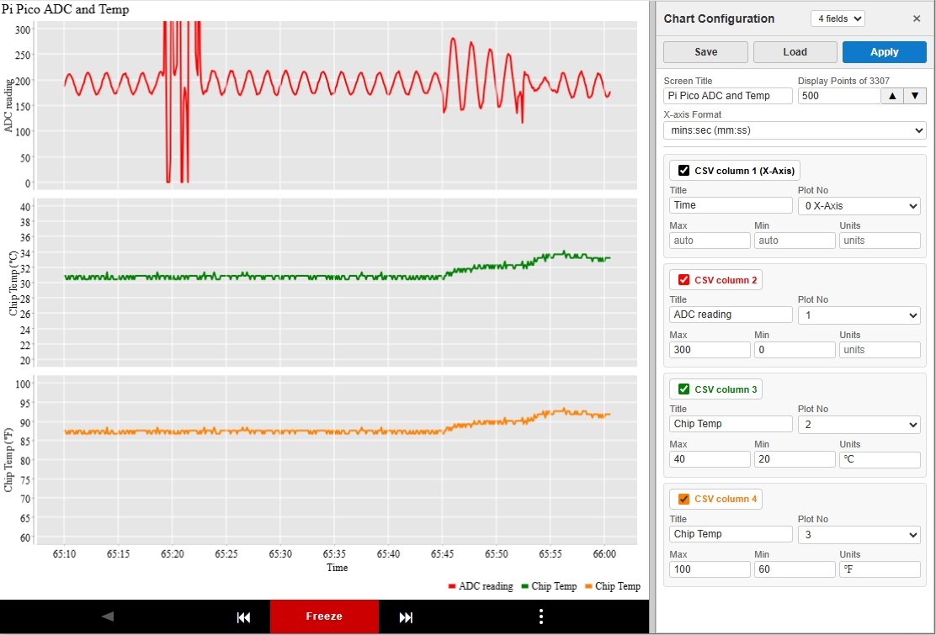Image resolution: width=936 pixels, height=635 pixels.
Task: Uncheck the CSV column 1 (X-Axis) checkbox
Action: coord(684,171)
